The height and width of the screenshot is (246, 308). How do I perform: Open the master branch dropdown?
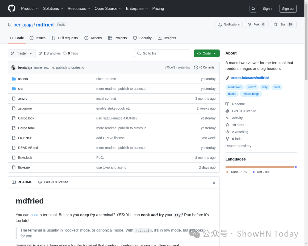point(22,53)
